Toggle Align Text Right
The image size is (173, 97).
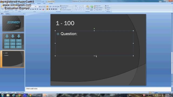click(x=52, y=9)
